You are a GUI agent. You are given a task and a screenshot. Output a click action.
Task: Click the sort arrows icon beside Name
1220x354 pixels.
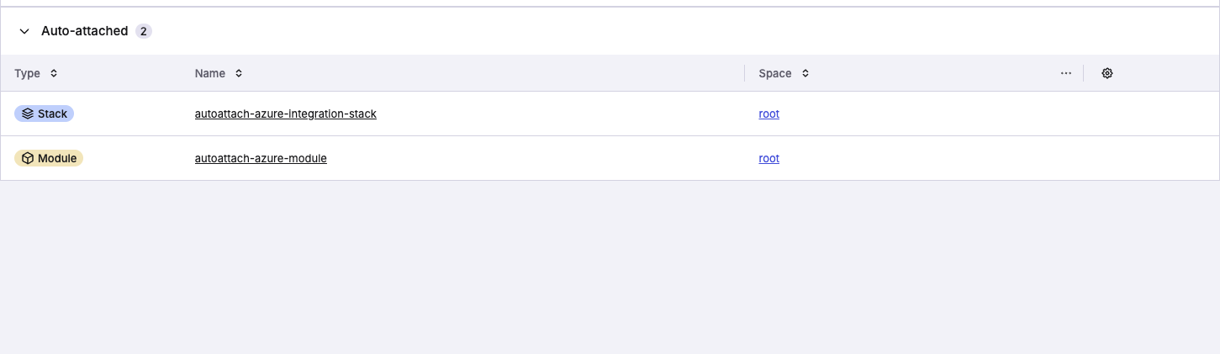(x=239, y=73)
